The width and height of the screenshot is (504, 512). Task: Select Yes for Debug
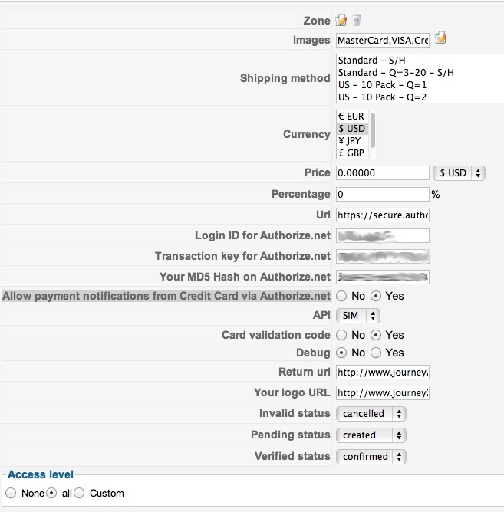(376, 353)
